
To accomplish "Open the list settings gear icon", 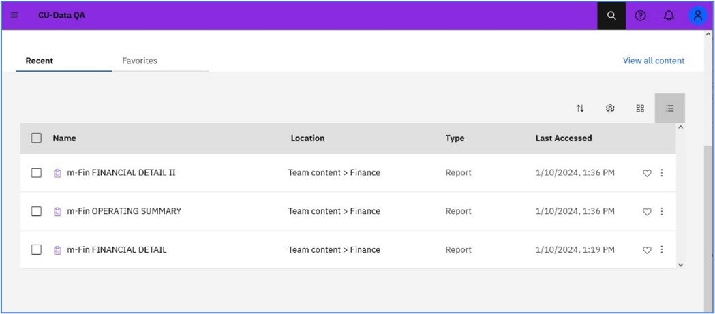I will click(x=610, y=108).
